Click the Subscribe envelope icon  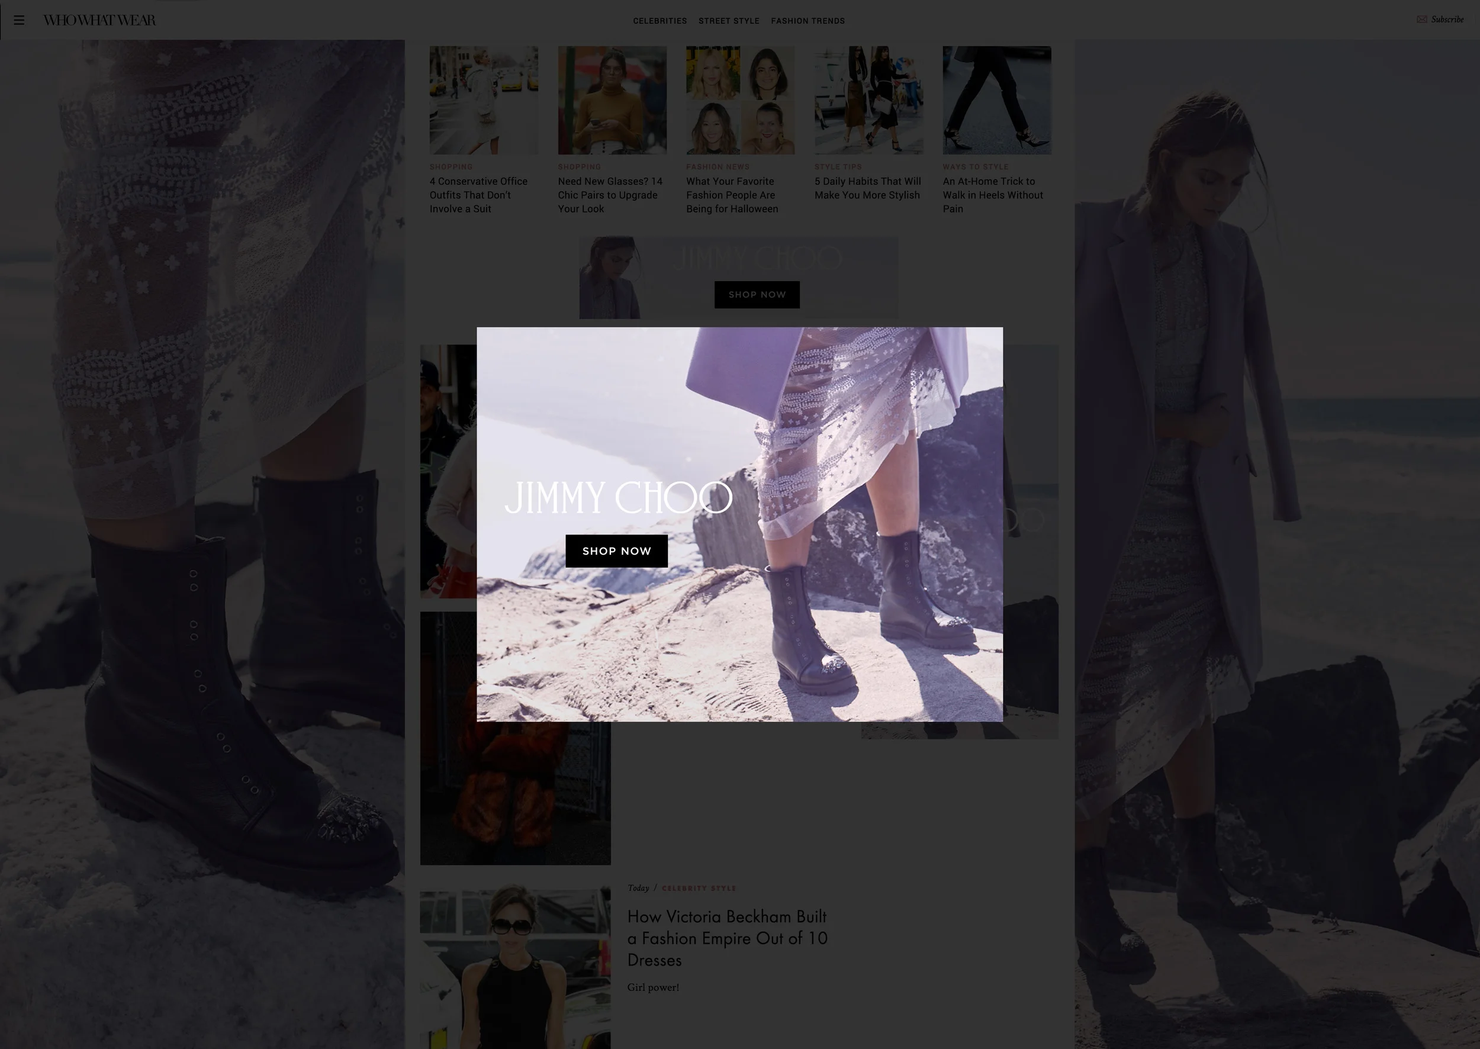(x=1421, y=20)
